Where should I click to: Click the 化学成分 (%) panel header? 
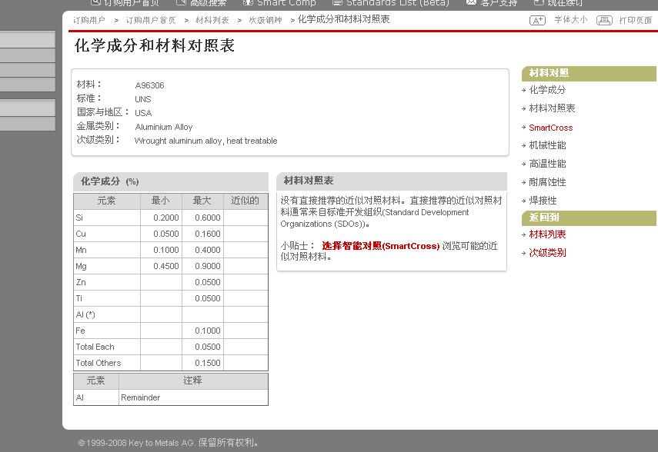171,181
